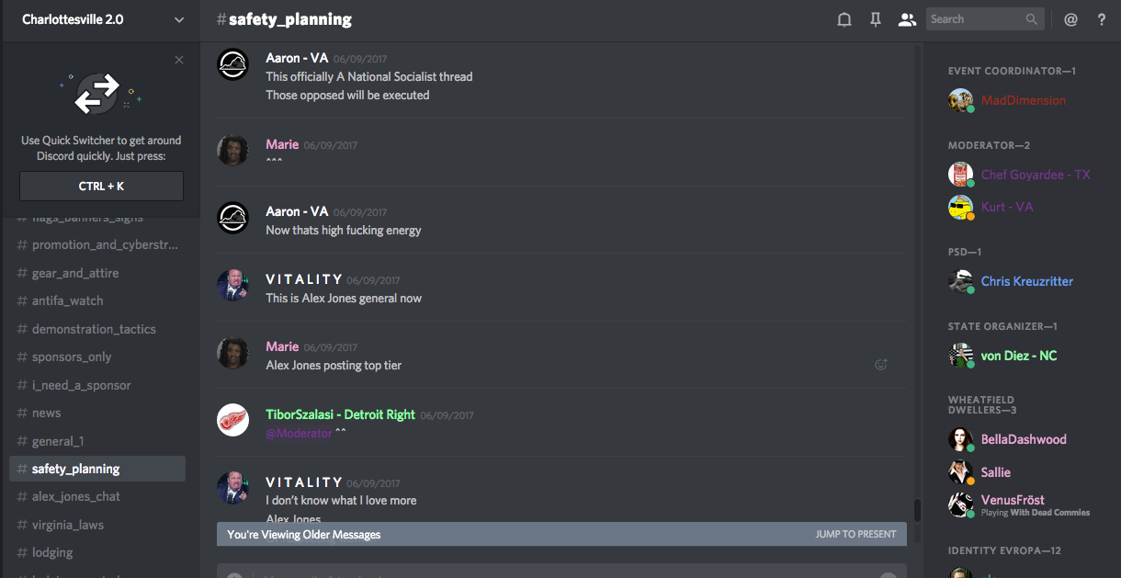Toggle the member list icon
Screen dimensions: 1121x578
pyautogui.click(x=907, y=19)
